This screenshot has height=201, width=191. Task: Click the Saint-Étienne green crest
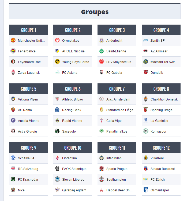102,51
